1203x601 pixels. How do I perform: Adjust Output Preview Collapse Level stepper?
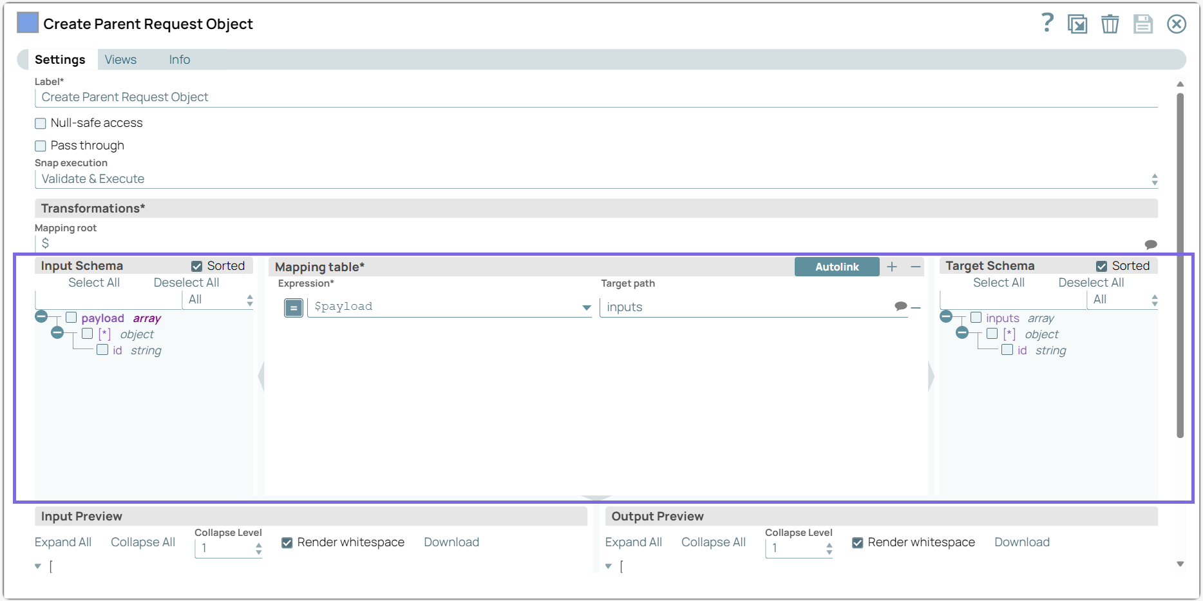tap(829, 548)
